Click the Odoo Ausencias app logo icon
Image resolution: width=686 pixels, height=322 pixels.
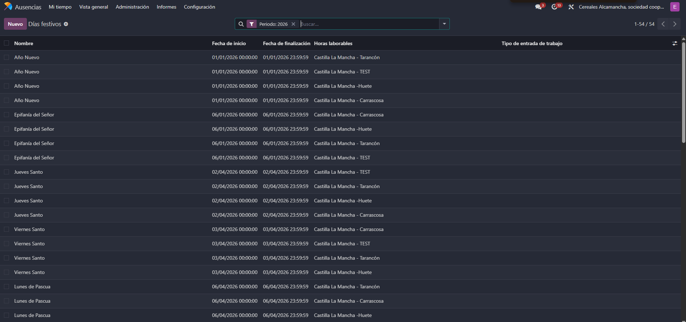pos(8,6)
